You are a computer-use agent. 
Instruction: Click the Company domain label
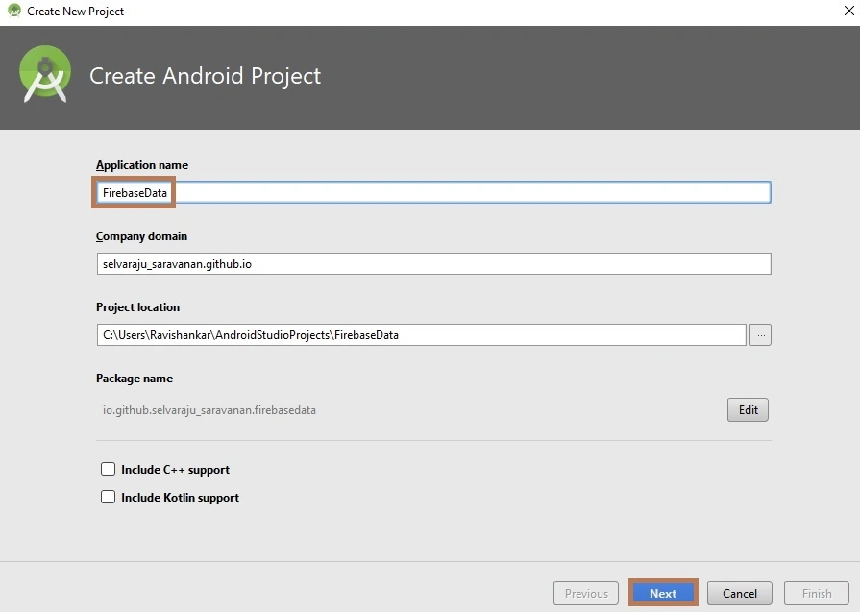(141, 236)
